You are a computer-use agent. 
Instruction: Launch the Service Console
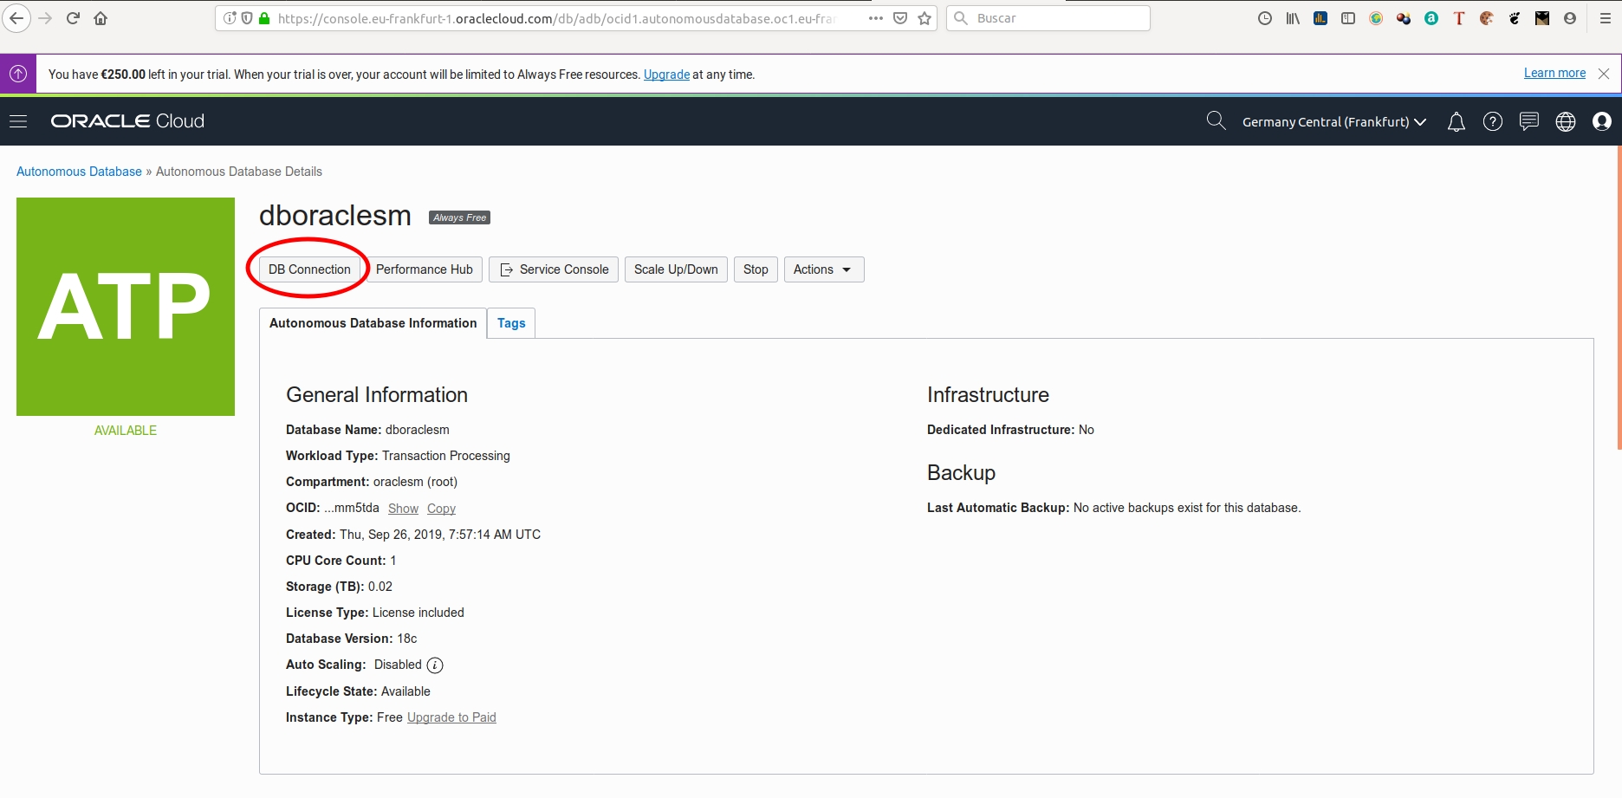pos(554,269)
